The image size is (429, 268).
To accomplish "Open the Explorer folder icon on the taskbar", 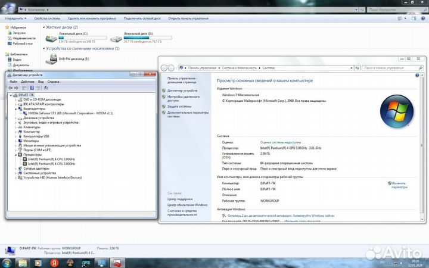I will tap(23, 263).
